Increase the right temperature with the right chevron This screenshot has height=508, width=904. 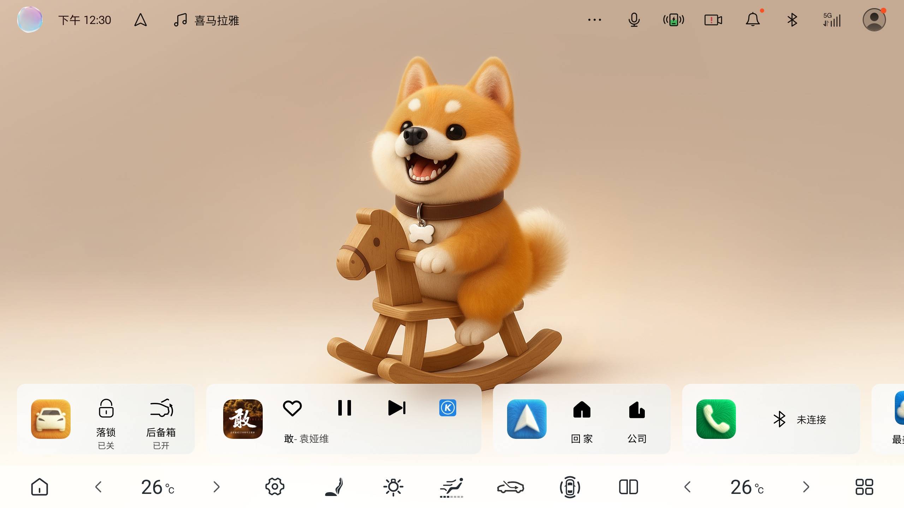click(805, 487)
